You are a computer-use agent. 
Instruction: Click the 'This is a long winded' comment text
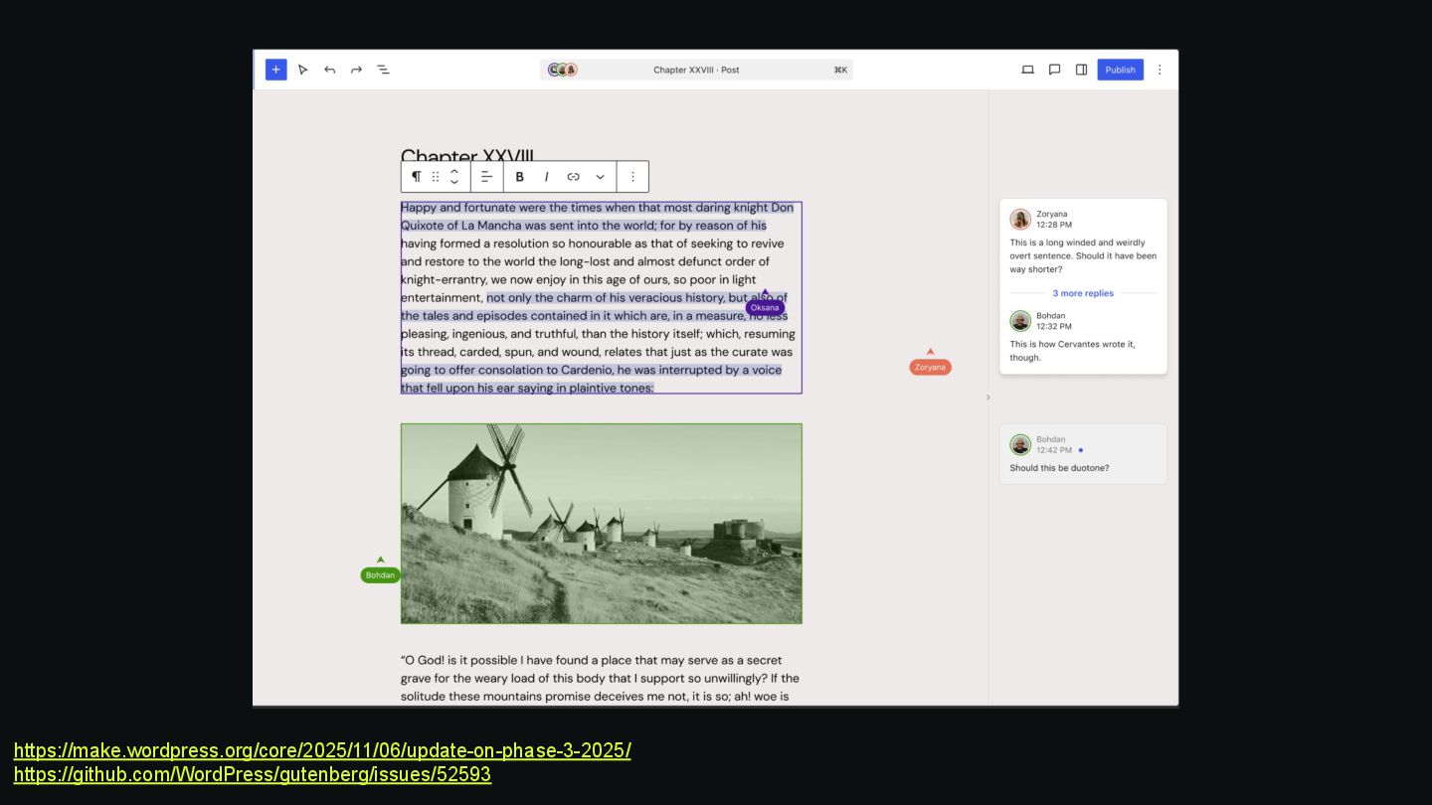tap(1083, 255)
